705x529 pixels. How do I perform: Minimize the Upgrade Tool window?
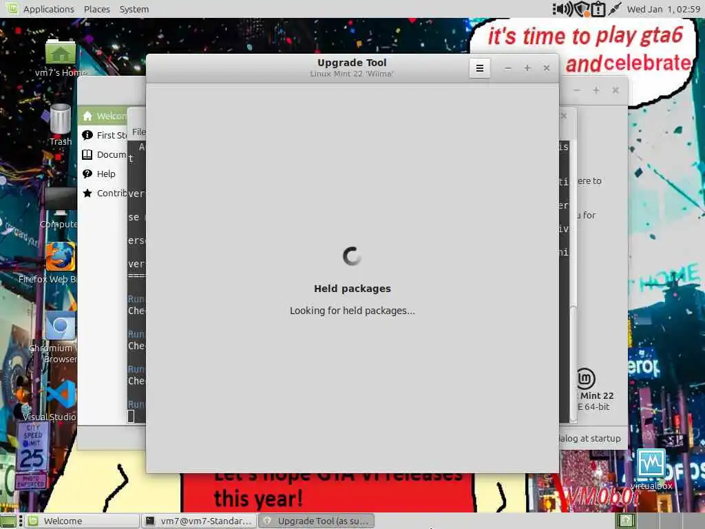tap(507, 68)
